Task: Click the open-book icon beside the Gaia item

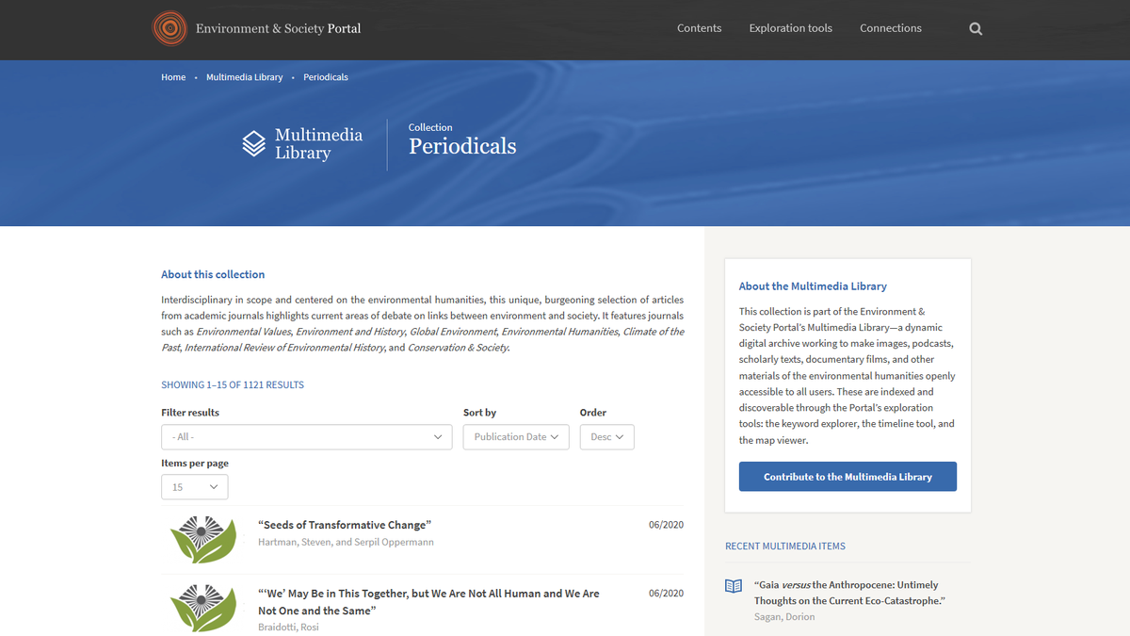Action: [734, 586]
